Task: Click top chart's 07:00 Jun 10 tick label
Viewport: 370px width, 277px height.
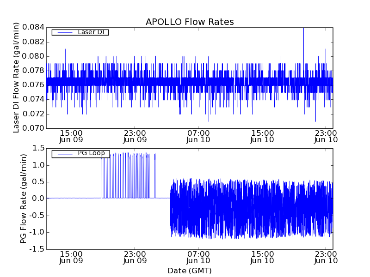Action: 198,136
